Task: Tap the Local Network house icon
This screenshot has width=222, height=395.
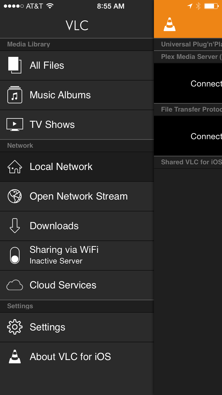Action: click(x=15, y=167)
